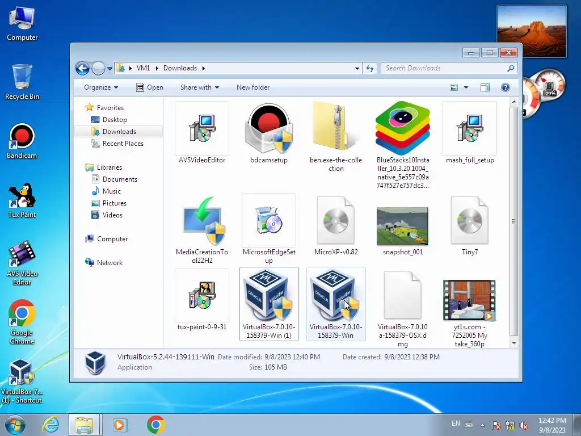Select the ben.exe-the-collection zip folder
581x436 pixels.
pos(336,137)
